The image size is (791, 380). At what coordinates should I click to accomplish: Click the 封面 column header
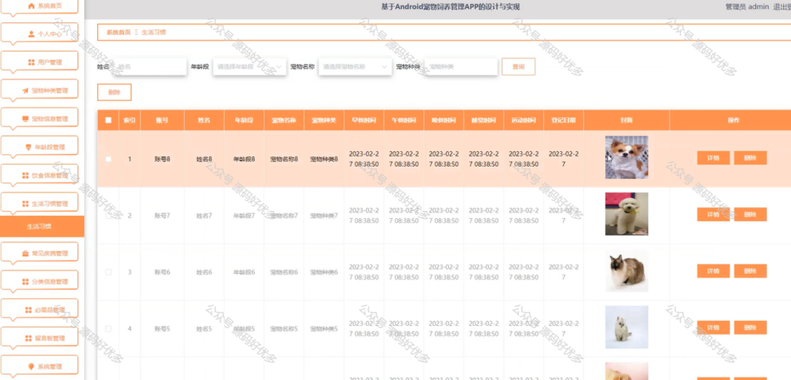pyautogui.click(x=626, y=121)
